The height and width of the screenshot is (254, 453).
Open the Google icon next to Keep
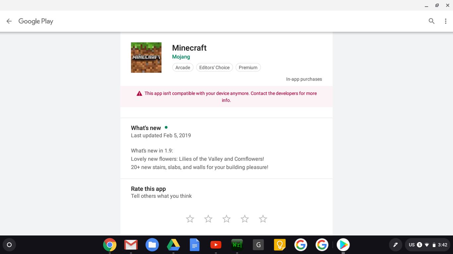[x=301, y=245]
